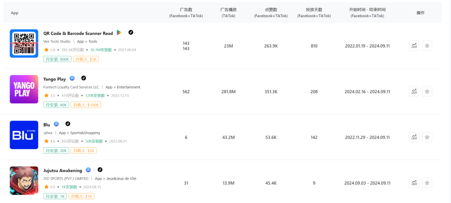Click the 50K安装数 value
451x203 pixels.
pyautogui.click(x=94, y=141)
